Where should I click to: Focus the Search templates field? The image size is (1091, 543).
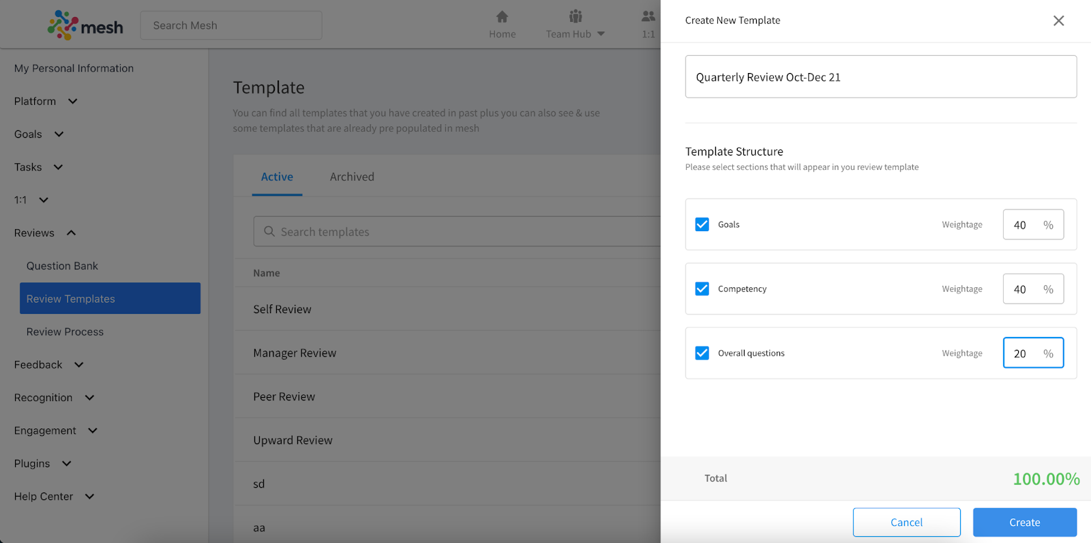[x=457, y=231]
